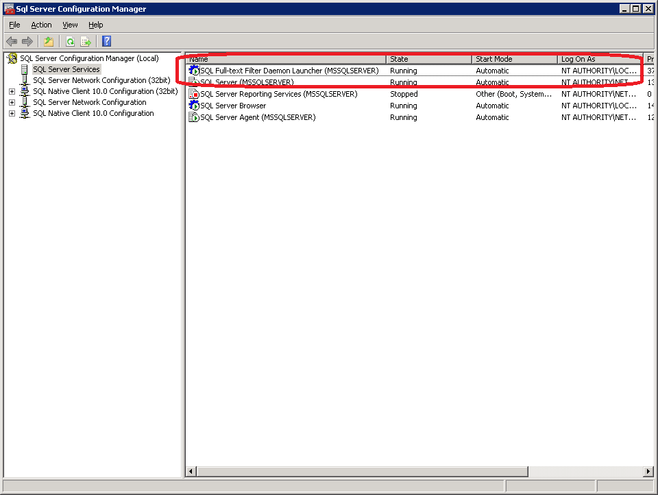Open the Action menu
This screenshot has height=495, width=658.
pyautogui.click(x=41, y=25)
